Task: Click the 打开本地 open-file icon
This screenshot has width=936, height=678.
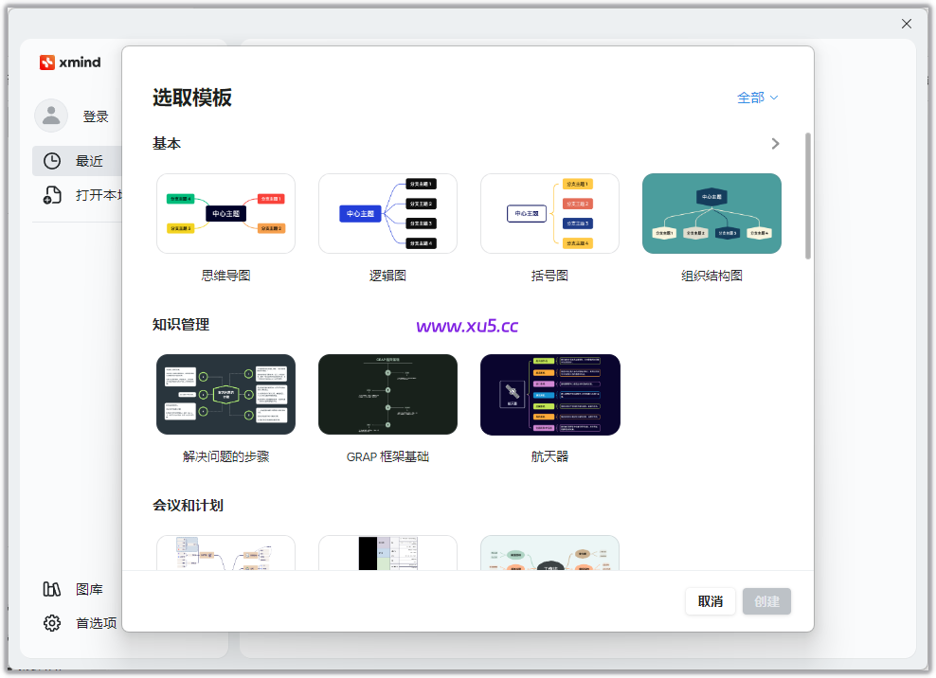Action: point(52,194)
